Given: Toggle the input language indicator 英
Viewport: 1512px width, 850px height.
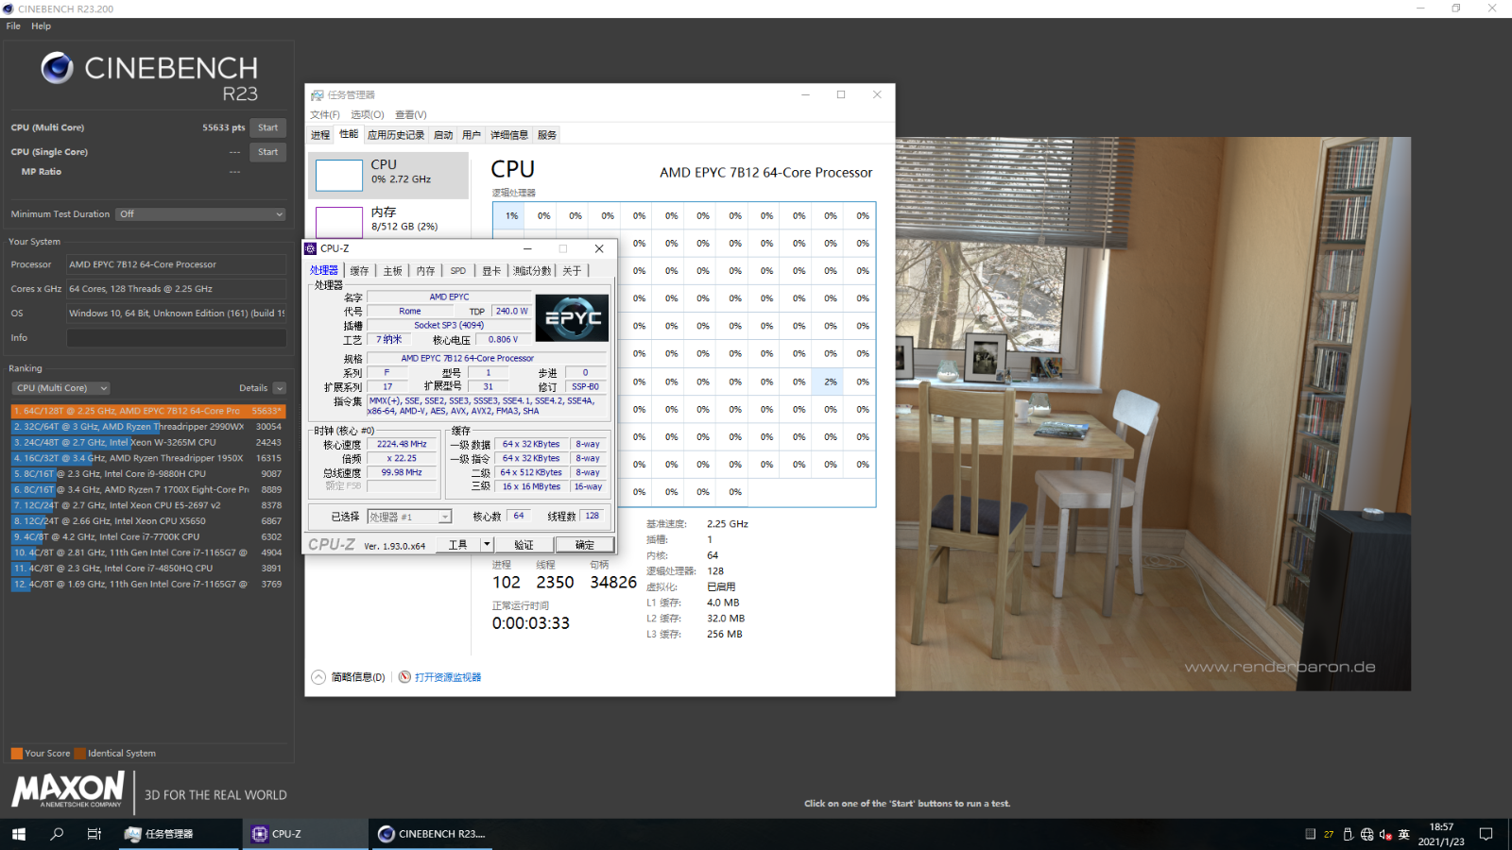Looking at the screenshot, I should click(1404, 834).
